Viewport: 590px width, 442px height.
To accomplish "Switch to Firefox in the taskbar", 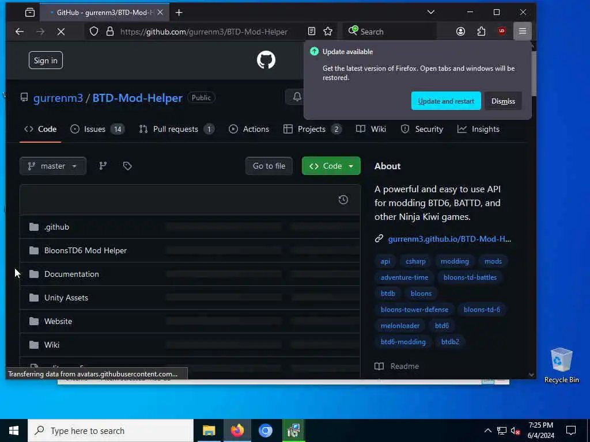I will click(x=237, y=430).
